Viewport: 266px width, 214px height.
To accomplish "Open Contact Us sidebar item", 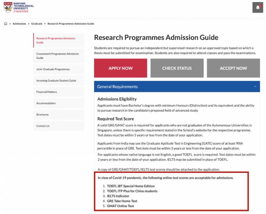I will (59, 126).
